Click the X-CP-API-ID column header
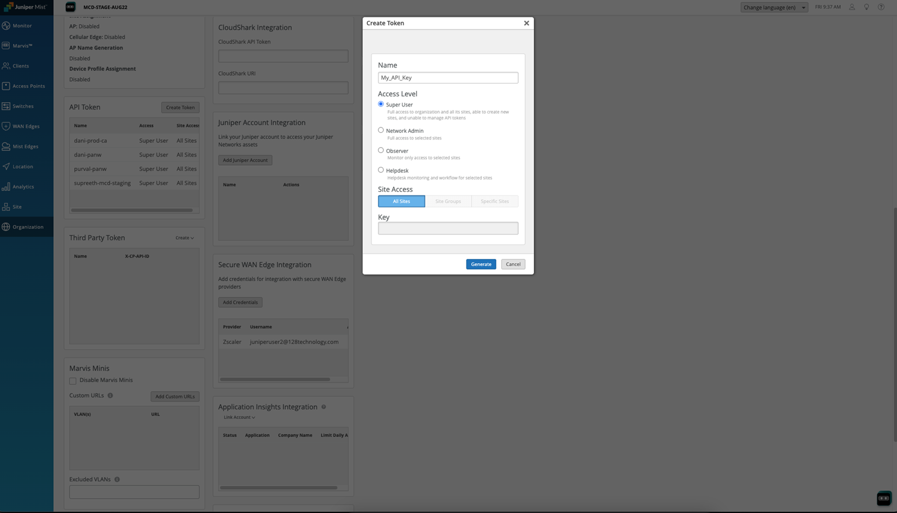This screenshot has width=897, height=513. [137, 256]
